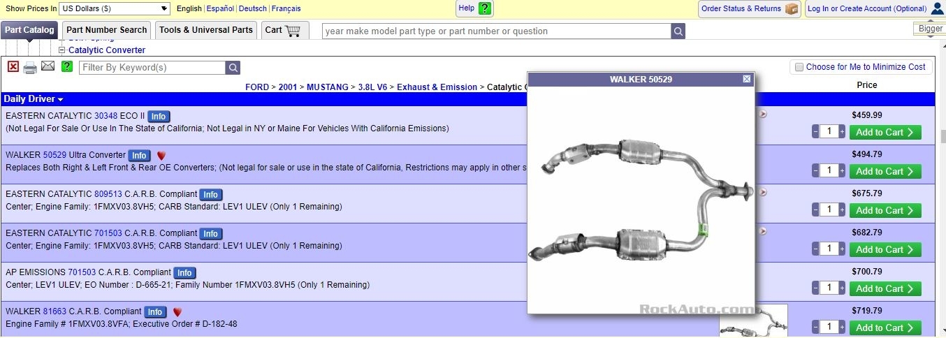Focus the main part search box
The width and height of the screenshot is (946, 338).
click(496, 31)
